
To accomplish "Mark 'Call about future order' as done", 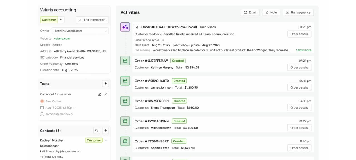I will pos(106,94).
